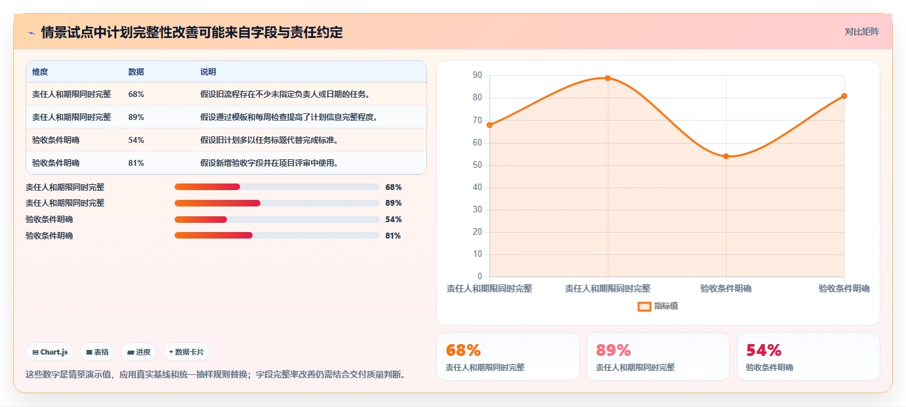Click the y-axis label 50
906x407 pixels.
point(477,165)
